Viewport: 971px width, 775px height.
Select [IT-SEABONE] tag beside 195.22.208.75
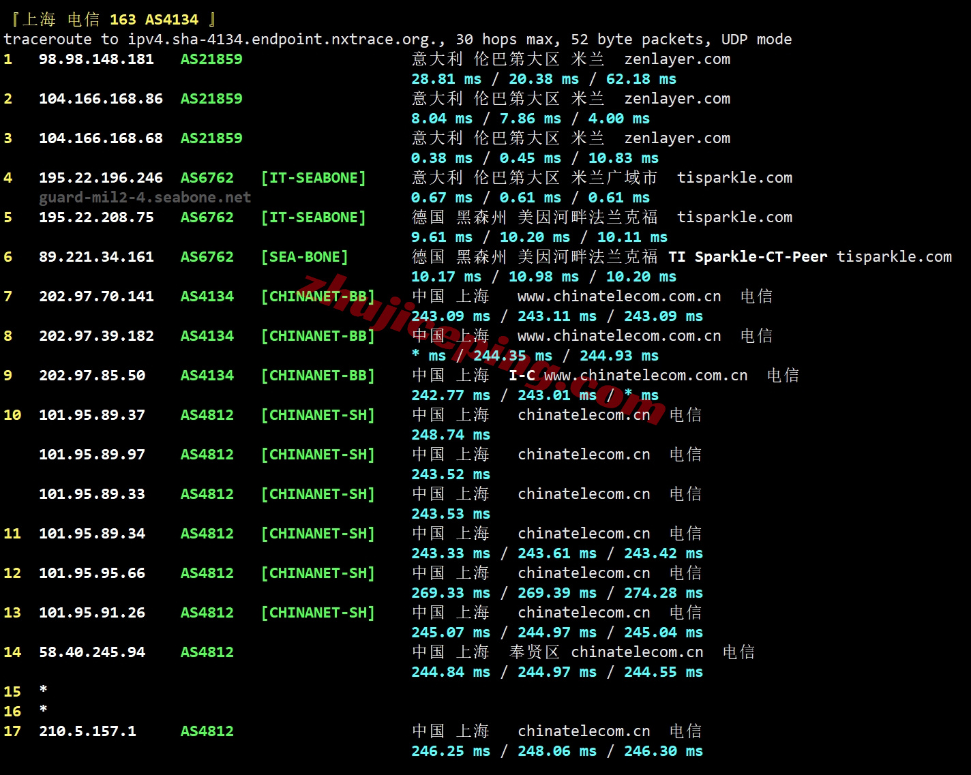pos(314,217)
